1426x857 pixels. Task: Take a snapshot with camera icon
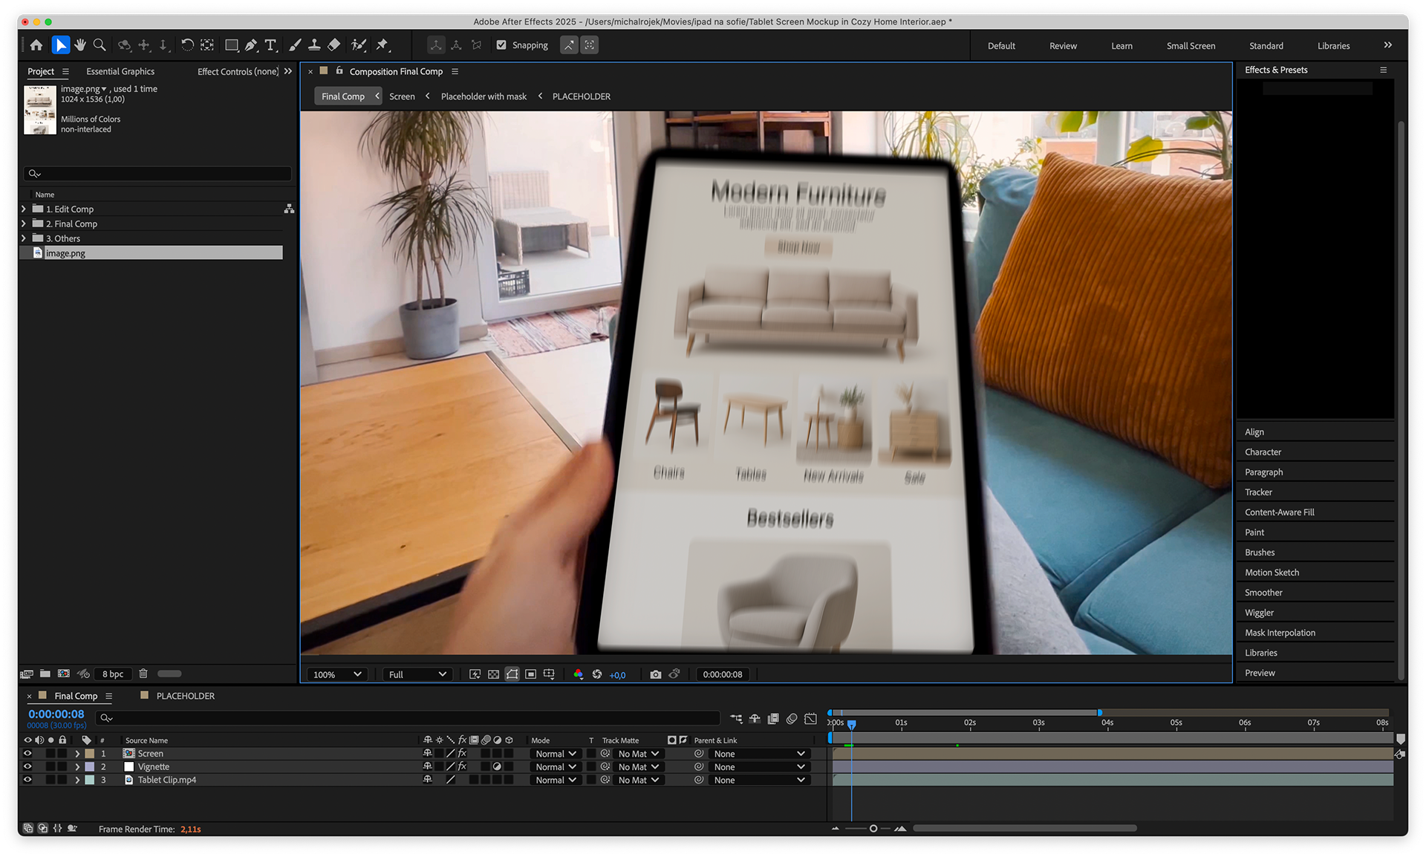(x=655, y=674)
